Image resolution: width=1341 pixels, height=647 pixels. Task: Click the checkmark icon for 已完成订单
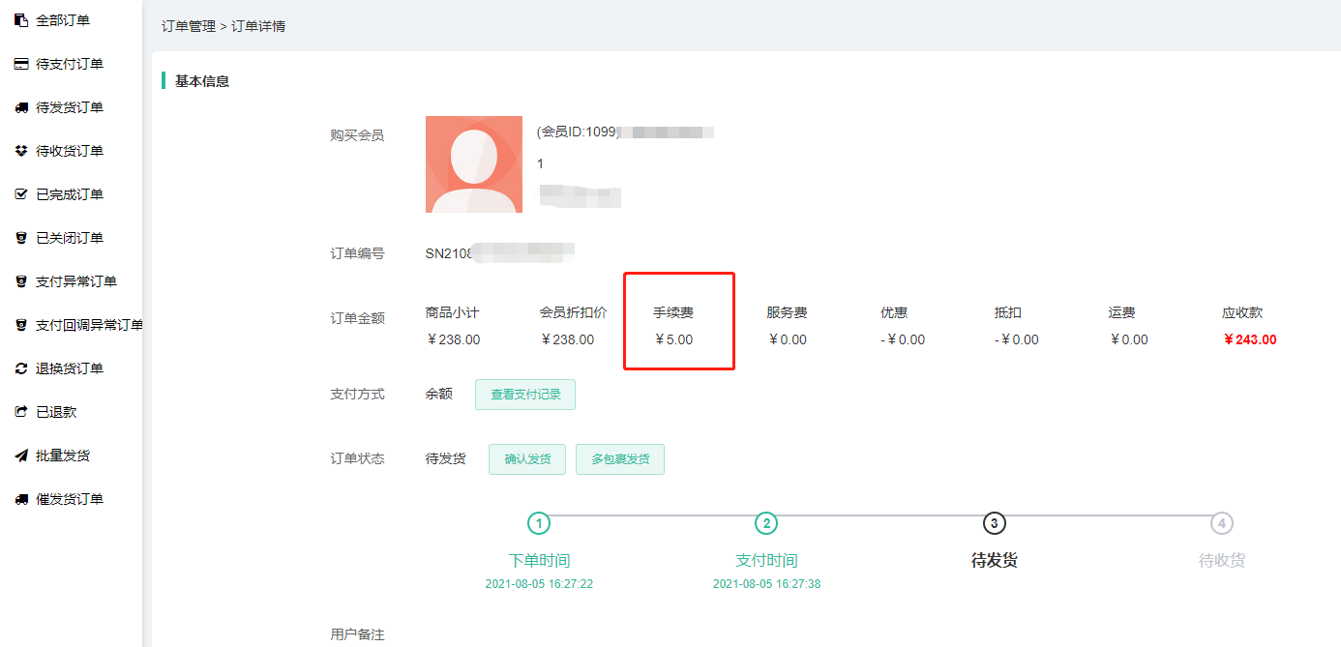pyautogui.click(x=21, y=194)
